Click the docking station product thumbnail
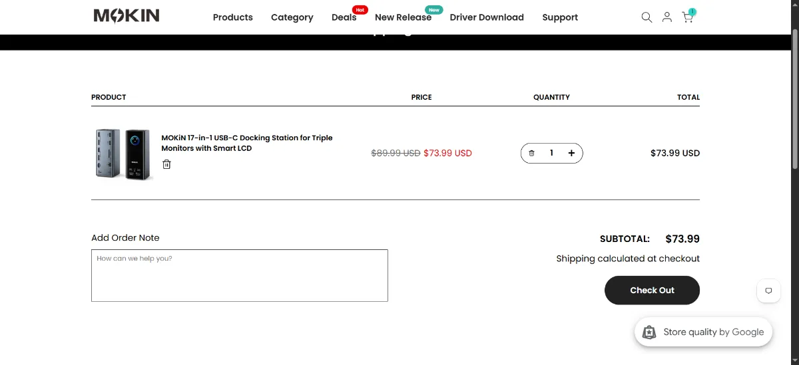The image size is (799, 365). (x=123, y=154)
